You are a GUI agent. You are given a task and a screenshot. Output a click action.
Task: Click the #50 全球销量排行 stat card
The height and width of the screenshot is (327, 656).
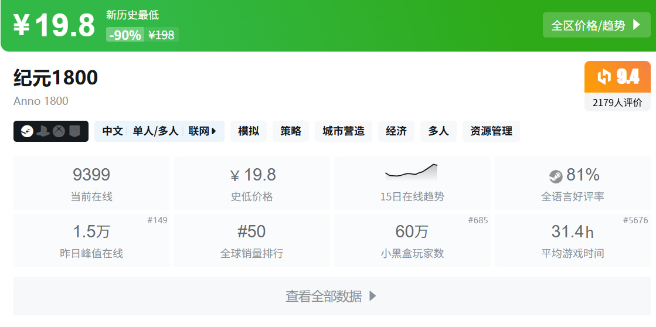(252, 240)
